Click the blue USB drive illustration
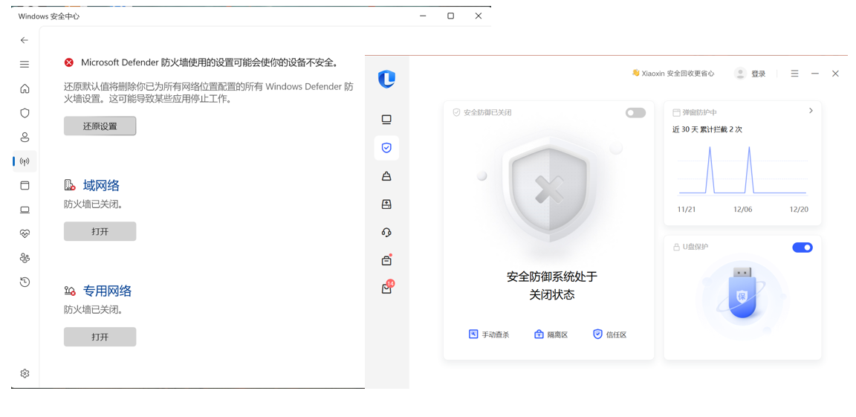 coord(742,292)
